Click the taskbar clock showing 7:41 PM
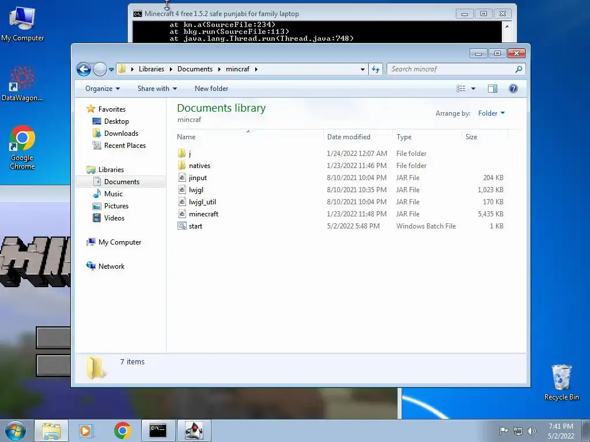Image resolution: width=590 pixels, height=442 pixels. 561,431
